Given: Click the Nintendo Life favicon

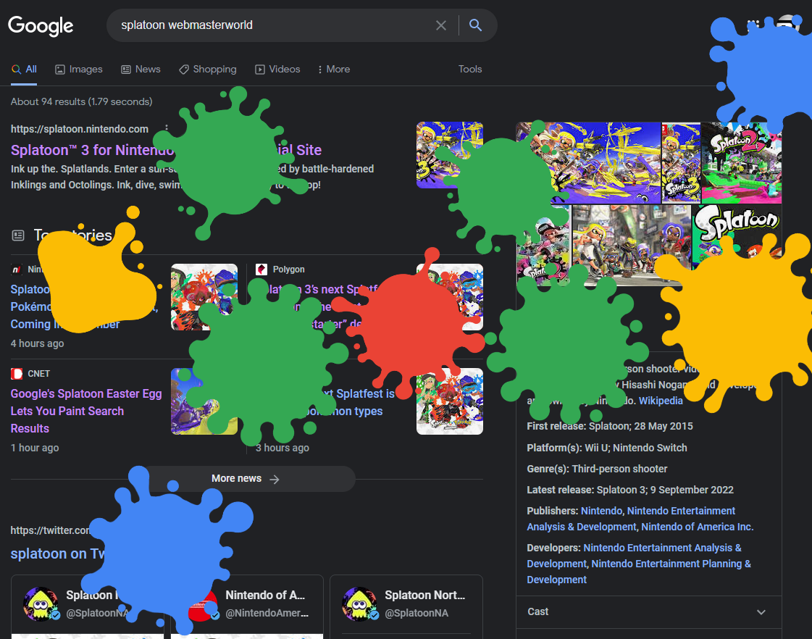Looking at the screenshot, I should (16, 269).
